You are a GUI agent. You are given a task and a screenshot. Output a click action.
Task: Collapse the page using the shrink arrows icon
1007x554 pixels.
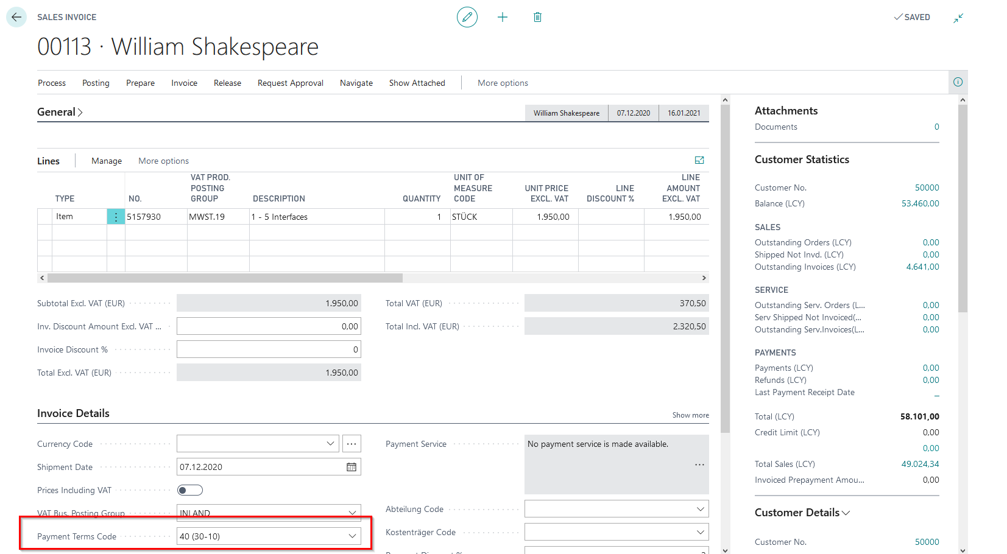(958, 18)
